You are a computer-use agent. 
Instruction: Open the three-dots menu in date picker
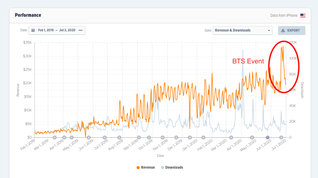[x=80, y=30]
